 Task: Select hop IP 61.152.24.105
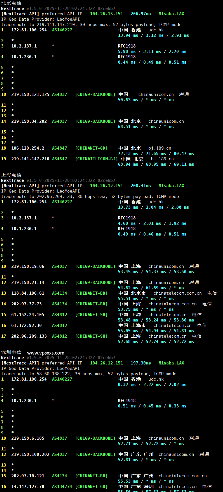click(x=28, y=315)
